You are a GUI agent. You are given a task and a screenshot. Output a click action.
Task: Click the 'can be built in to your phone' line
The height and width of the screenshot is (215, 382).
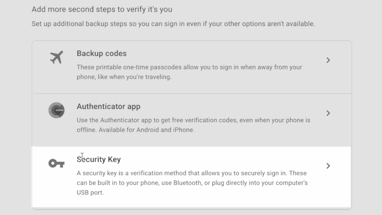(x=192, y=183)
